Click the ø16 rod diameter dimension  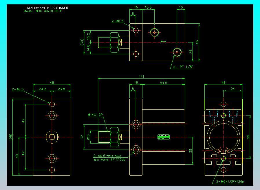click(88, 137)
